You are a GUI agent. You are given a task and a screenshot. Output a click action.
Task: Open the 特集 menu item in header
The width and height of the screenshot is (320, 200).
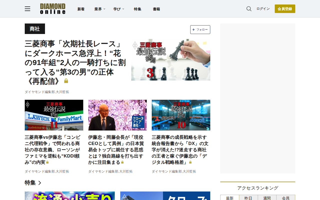tap(137, 9)
